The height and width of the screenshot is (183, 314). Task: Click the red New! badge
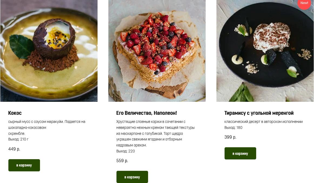(x=304, y=4)
